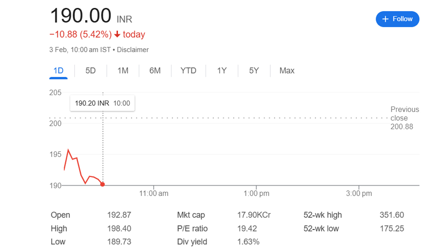Show the 5Y price chart
This screenshot has height=252, width=448.
[254, 71]
